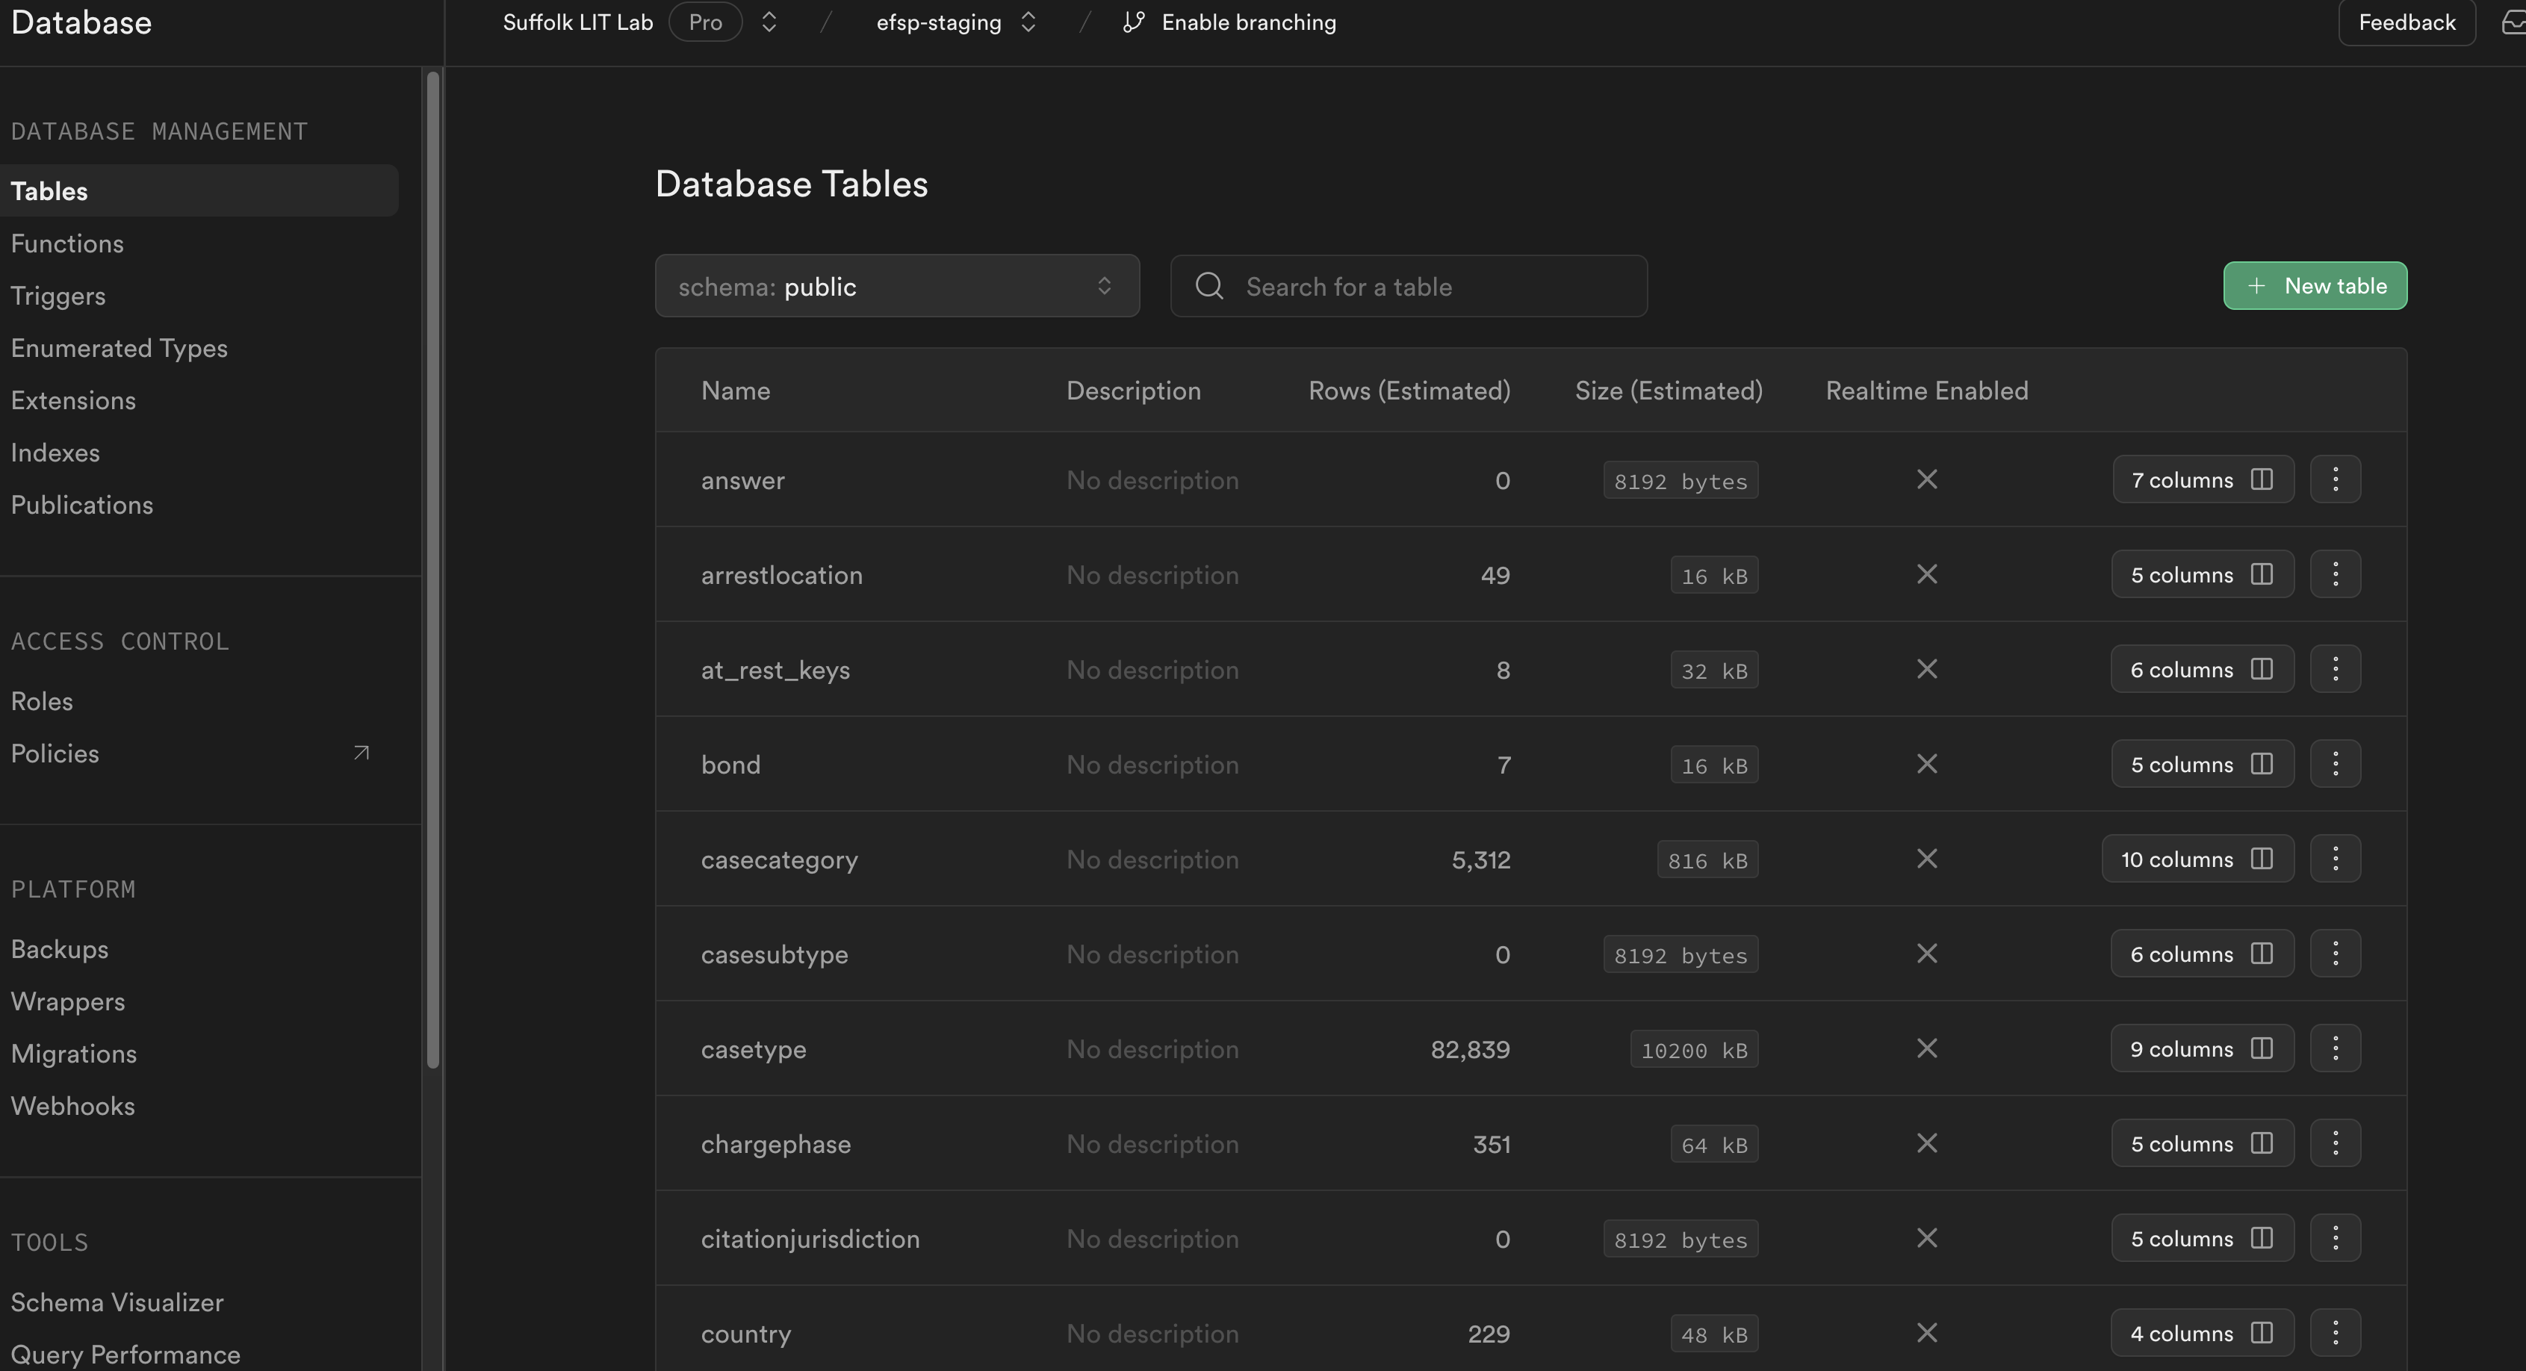
Task: View the 4 columns of the country table
Action: point(2203,1333)
